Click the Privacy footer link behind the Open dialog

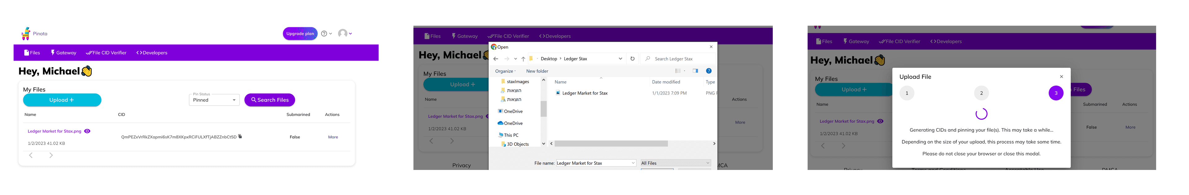coord(462,166)
